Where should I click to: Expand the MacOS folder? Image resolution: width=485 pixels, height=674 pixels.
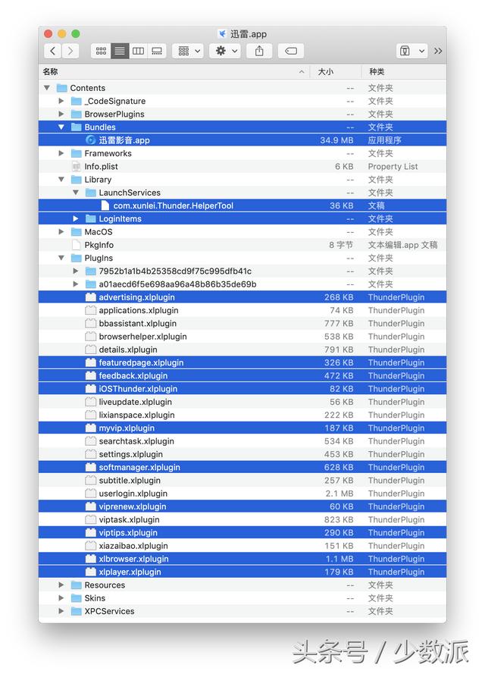[x=61, y=232]
